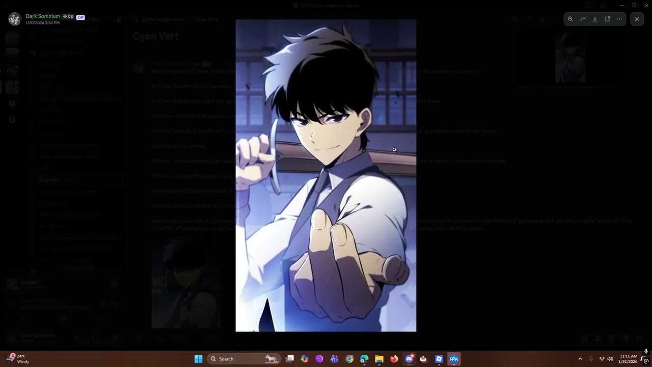Click the taskbar Search box
Viewport: 652px width, 367px height.
244,359
